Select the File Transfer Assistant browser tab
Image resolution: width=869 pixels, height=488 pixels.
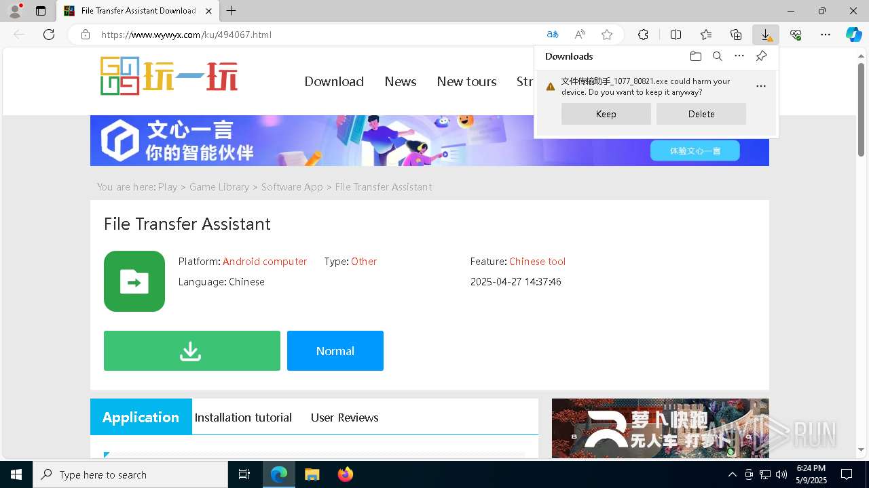click(x=138, y=11)
